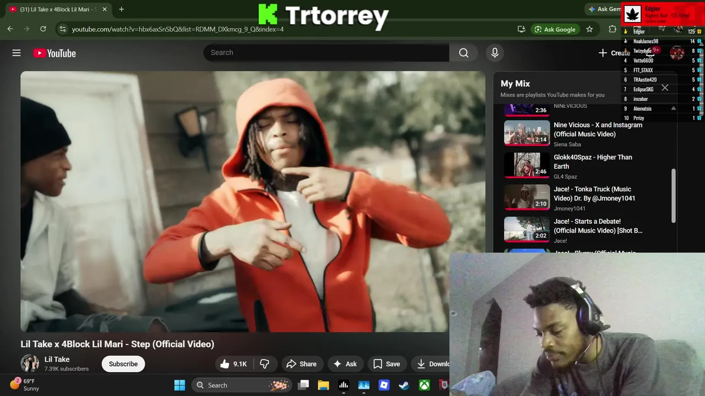Image resolution: width=705 pixels, height=396 pixels.
Task: Click the NoahJames98 leaderboard row
Action: [663, 41]
